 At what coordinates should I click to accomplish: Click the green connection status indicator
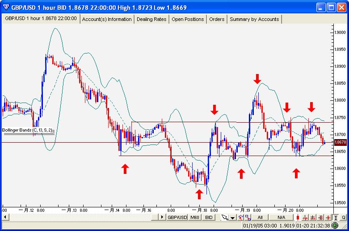335,226
